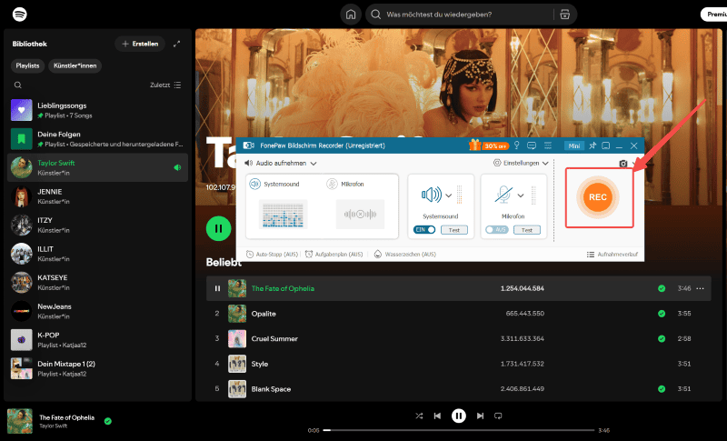The width and height of the screenshot is (727, 441).
Task: Open Deine Folgen in library
Action: pyautogui.click(x=98, y=139)
